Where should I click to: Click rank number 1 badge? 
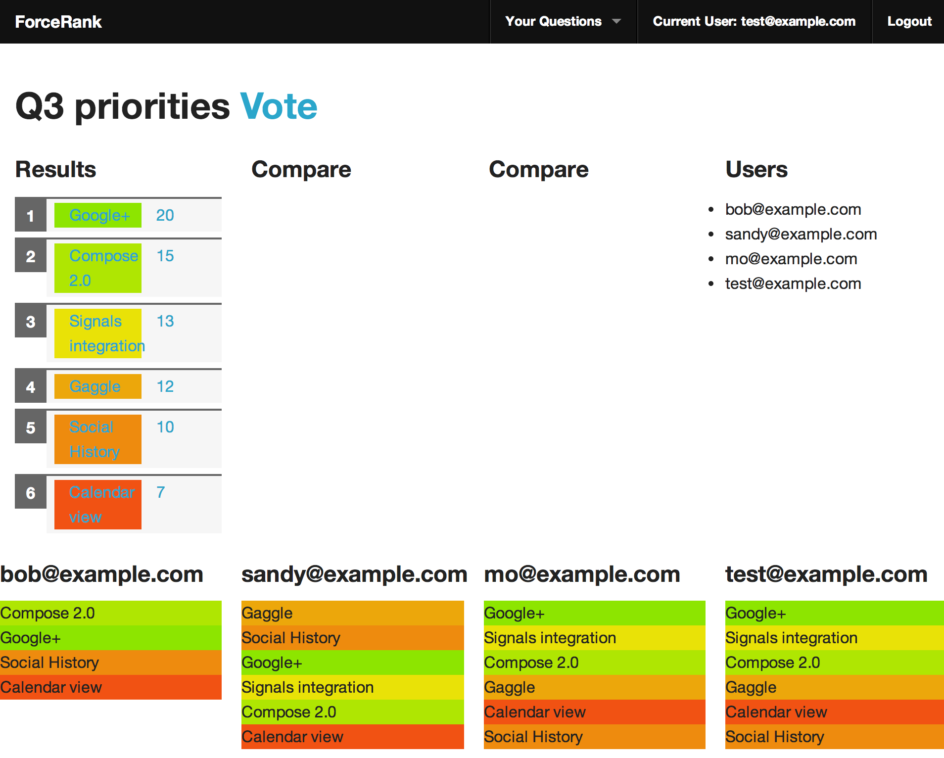click(31, 215)
